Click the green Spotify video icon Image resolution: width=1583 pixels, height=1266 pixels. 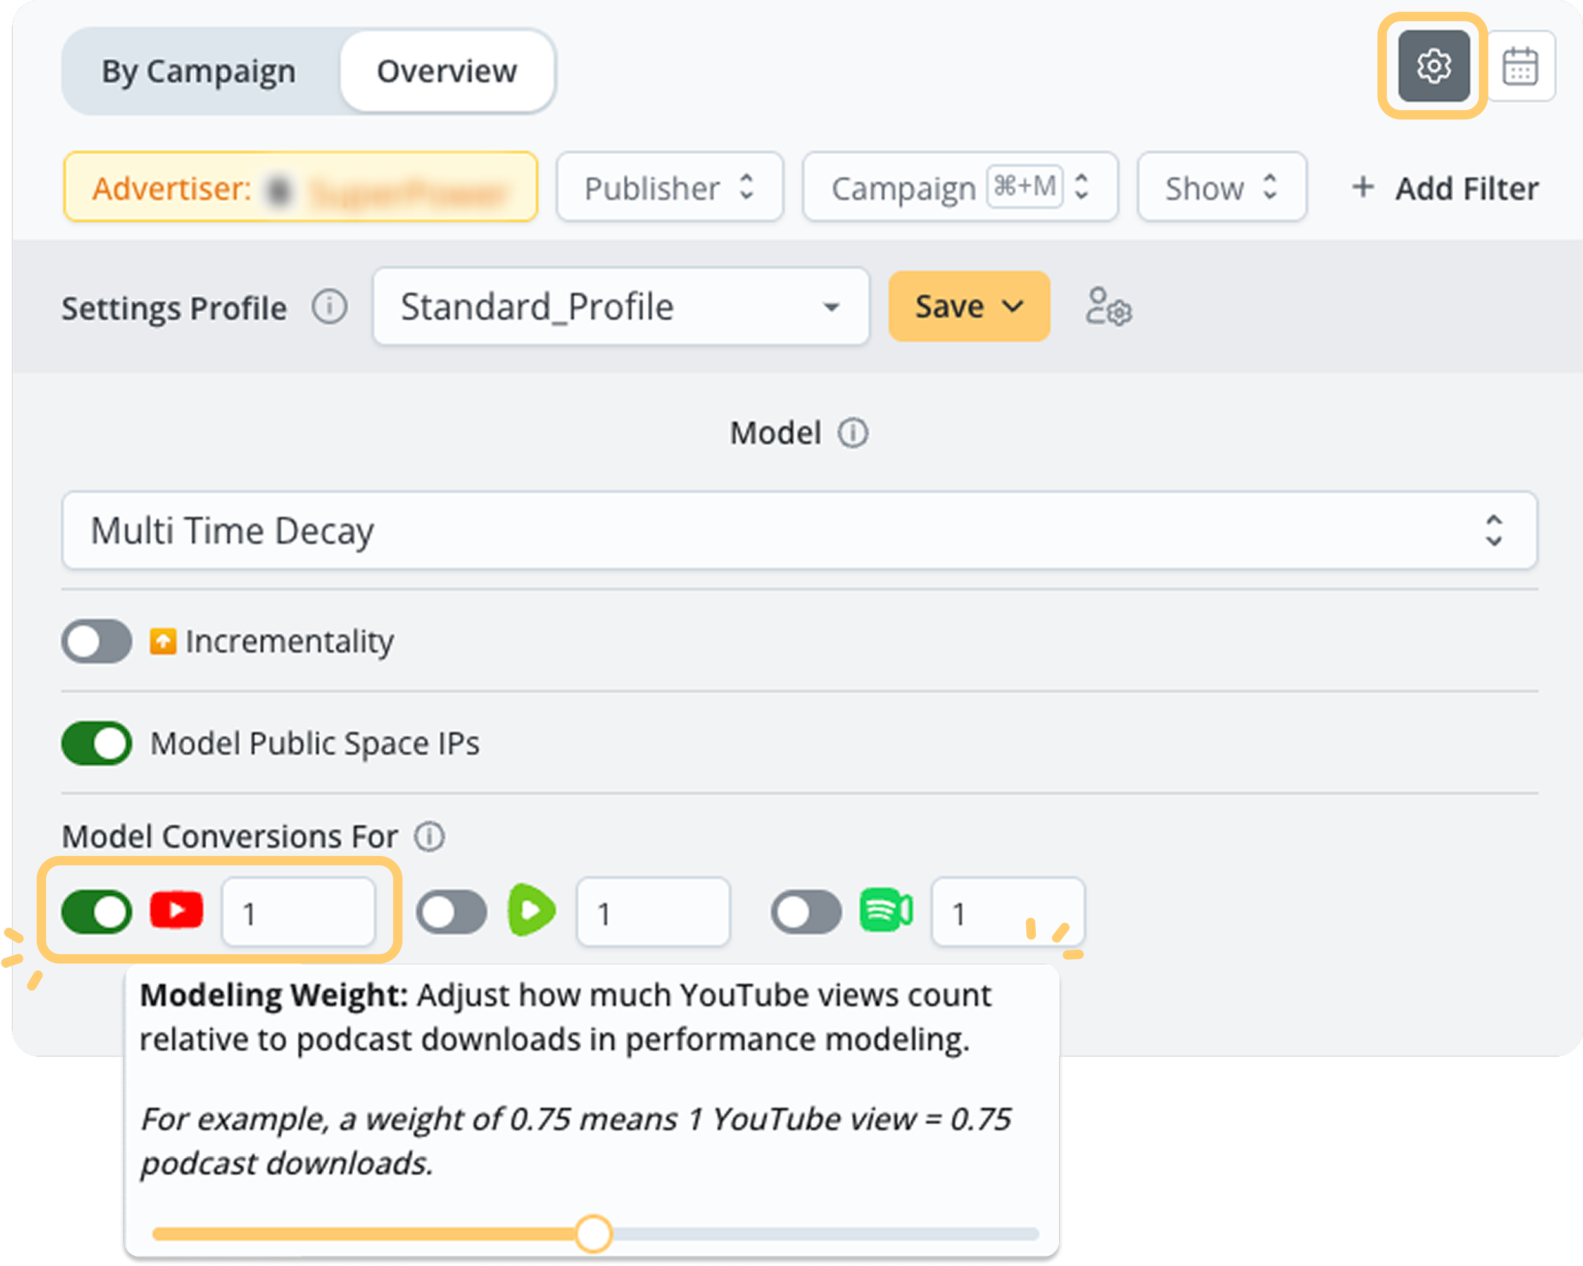pos(885,911)
